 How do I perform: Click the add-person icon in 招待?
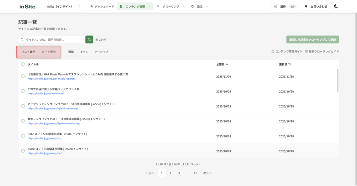click(276, 6)
